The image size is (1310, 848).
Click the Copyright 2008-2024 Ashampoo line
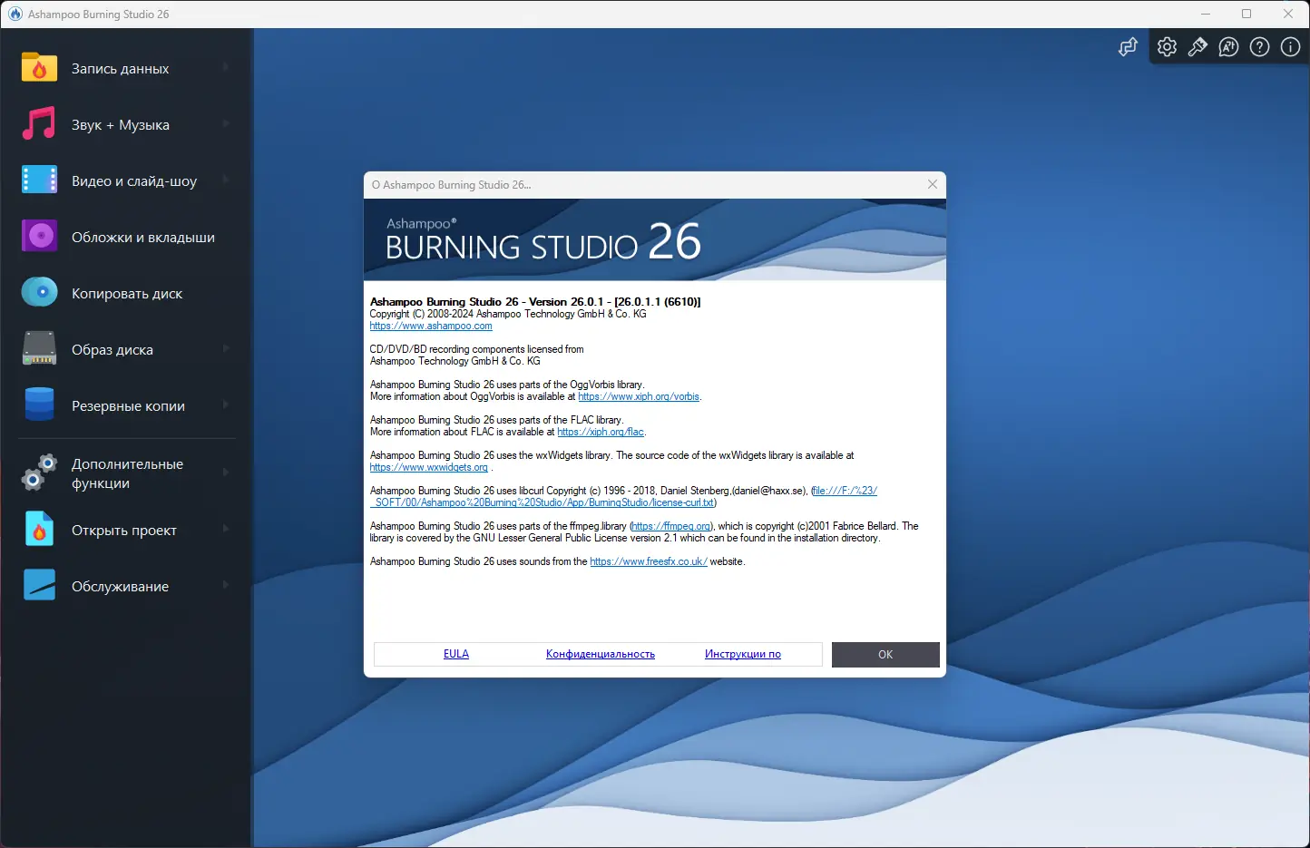(x=508, y=314)
